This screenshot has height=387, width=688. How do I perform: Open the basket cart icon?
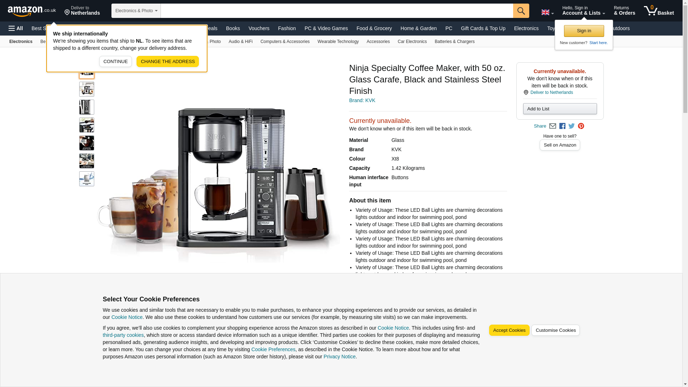tap(659, 11)
